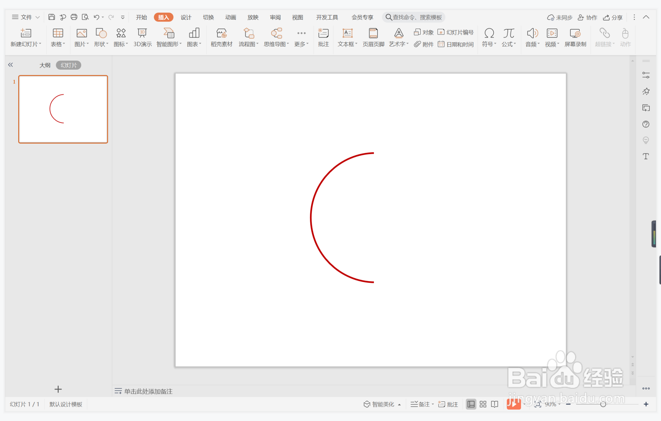Click the 未同步 sync status

[x=560, y=17]
